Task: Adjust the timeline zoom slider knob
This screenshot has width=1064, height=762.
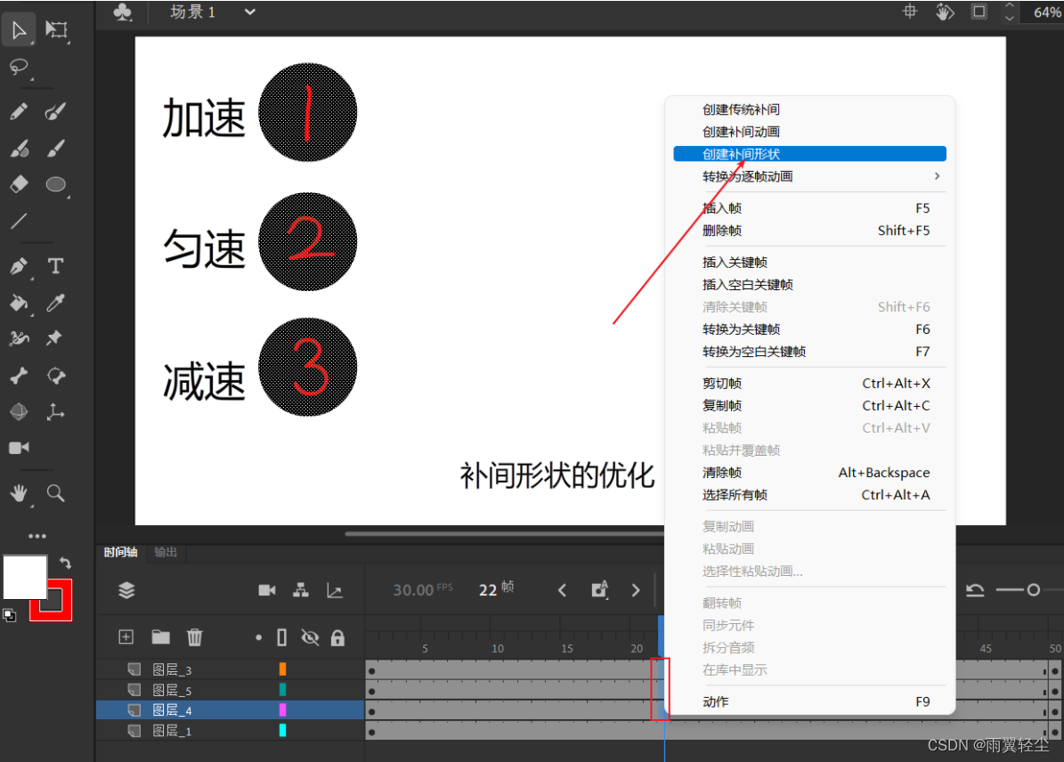Action: pyautogui.click(x=1034, y=590)
